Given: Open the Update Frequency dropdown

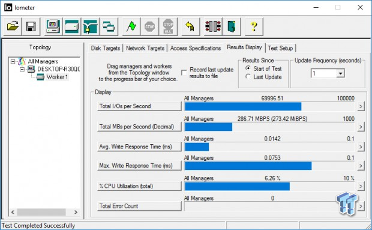Looking at the screenshot, I should (x=340, y=73).
